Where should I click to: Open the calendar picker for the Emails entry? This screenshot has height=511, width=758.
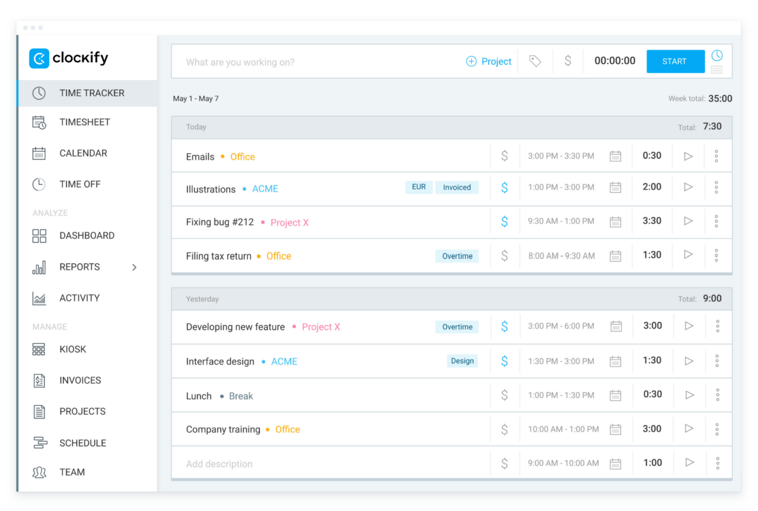[x=616, y=156]
